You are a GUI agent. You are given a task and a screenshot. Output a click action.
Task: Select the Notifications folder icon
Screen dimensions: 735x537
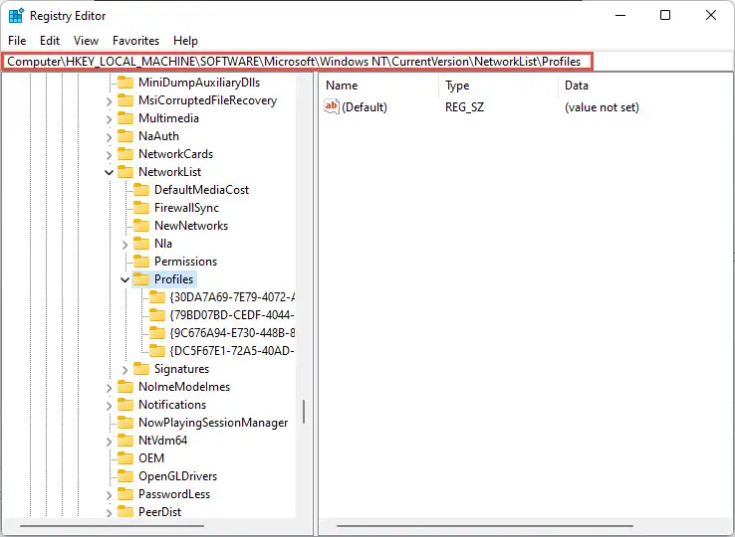[x=125, y=405]
